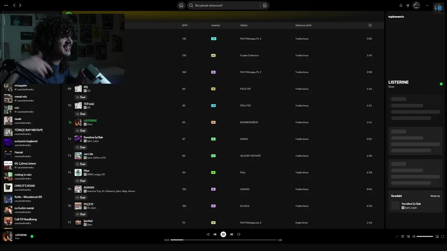The height and width of the screenshot is (251, 447).
Task: Click the Sırayı aç link
Action: (435, 196)
